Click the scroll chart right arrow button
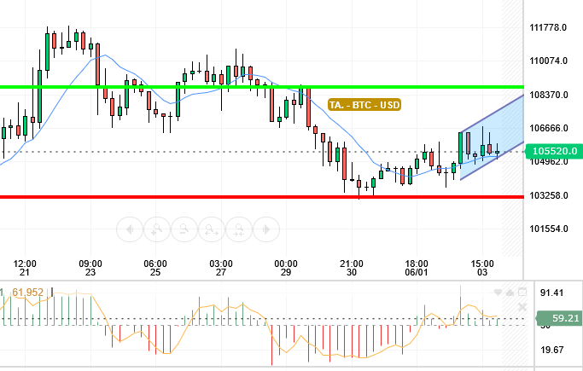Screen dimensions: 583x371 point(266,229)
